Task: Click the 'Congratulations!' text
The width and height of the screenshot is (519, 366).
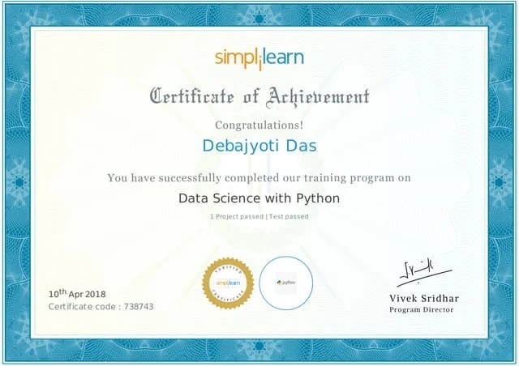Action: pyautogui.click(x=259, y=126)
